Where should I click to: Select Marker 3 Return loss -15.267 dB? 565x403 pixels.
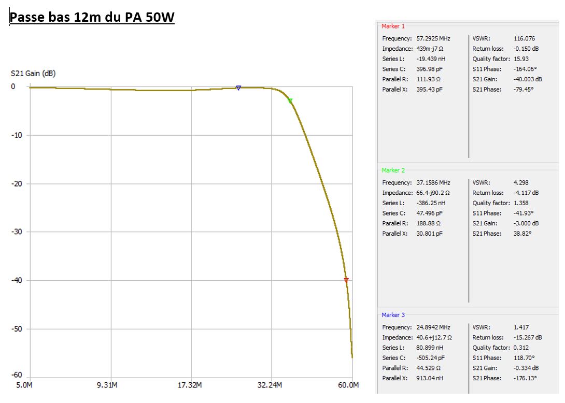(x=528, y=337)
